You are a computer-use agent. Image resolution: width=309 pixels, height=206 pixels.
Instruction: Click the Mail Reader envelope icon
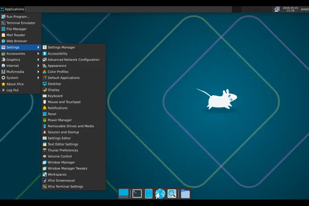pos(3,35)
